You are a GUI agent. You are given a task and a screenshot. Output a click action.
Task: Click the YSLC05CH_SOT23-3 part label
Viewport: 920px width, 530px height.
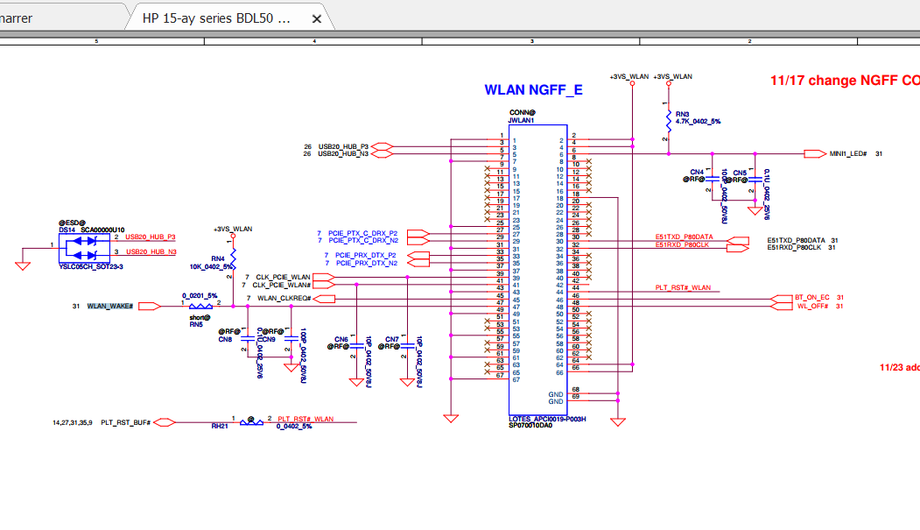tap(91, 267)
